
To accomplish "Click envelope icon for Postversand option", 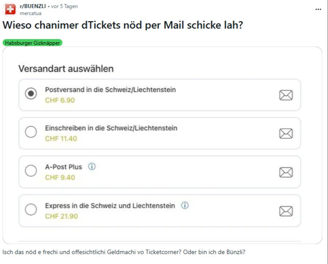I will (286, 95).
